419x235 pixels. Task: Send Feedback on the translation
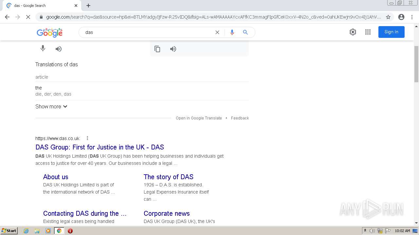click(240, 118)
